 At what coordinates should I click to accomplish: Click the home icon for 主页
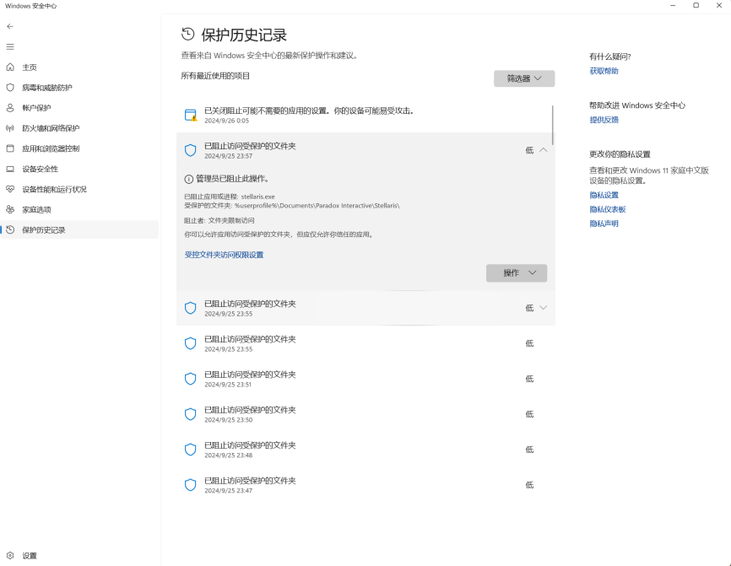(10, 67)
